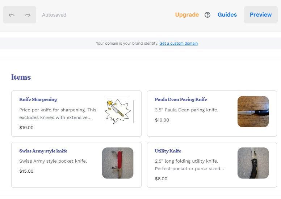The height and width of the screenshot is (199, 281).
Task: Click the Utility Knife $8.00 price
Action: pyautogui.click(x=161, y=179)
